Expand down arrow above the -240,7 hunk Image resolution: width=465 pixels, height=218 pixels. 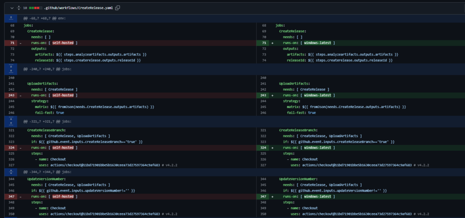click(11, 66)
